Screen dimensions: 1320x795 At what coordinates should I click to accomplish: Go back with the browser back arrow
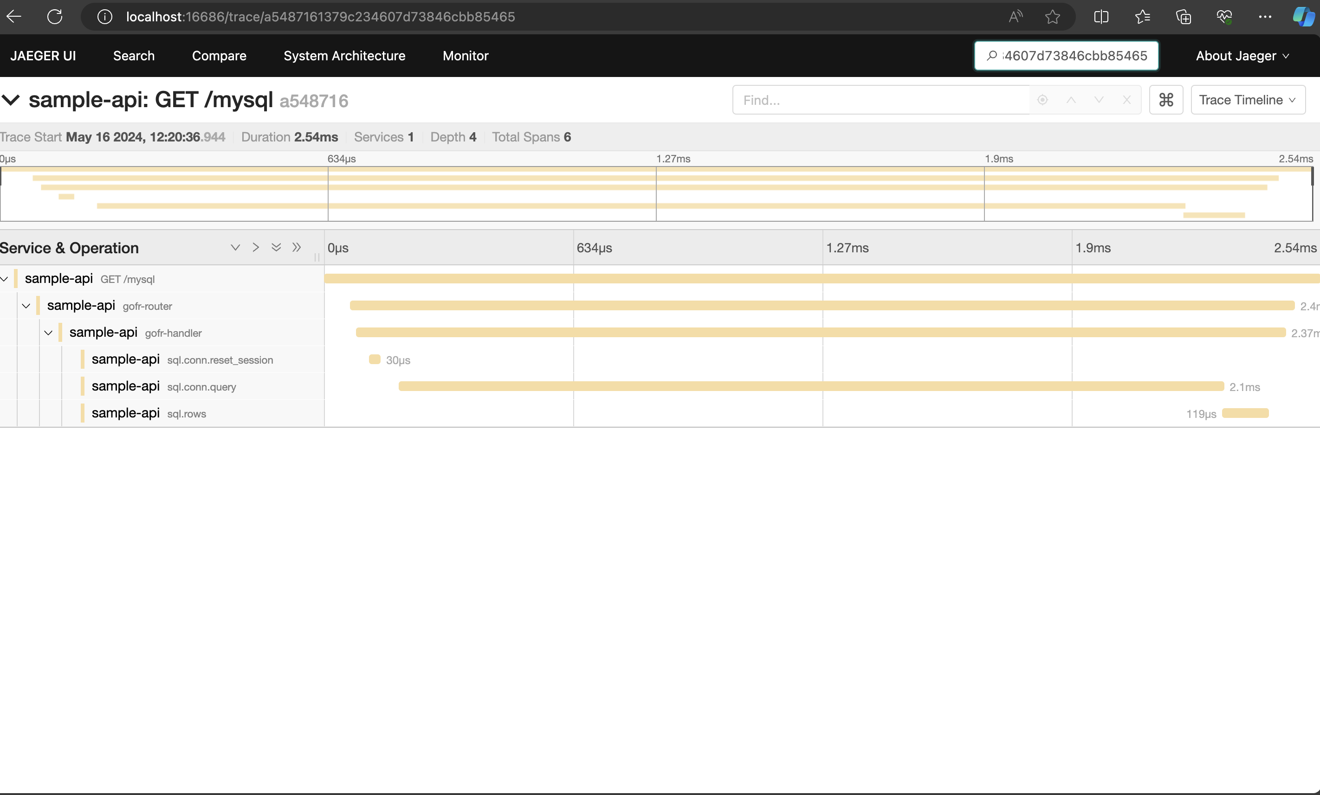(14, 17)
